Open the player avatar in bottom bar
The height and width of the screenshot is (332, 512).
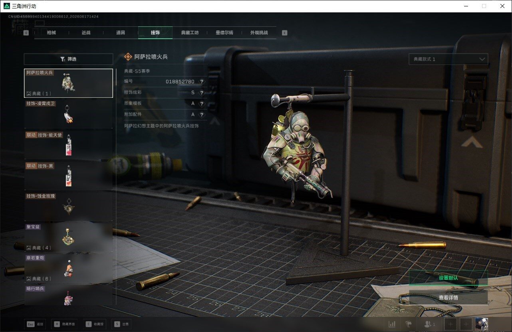point(482,324)
